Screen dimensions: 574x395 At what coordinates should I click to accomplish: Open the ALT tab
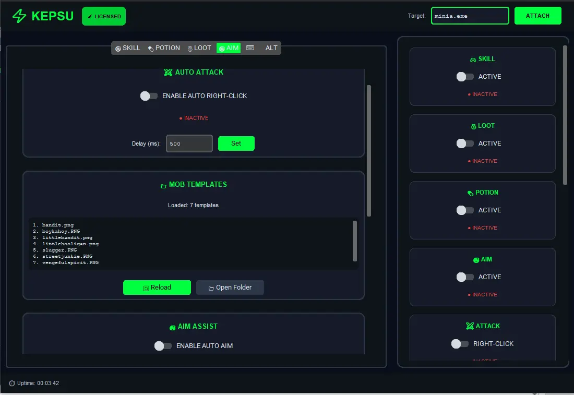point(271,48)
